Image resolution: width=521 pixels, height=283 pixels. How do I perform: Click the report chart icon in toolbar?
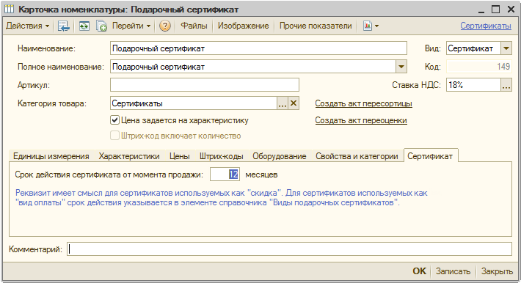coord(367,26)
